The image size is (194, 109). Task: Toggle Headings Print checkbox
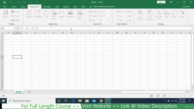click(x=126, y=20)
